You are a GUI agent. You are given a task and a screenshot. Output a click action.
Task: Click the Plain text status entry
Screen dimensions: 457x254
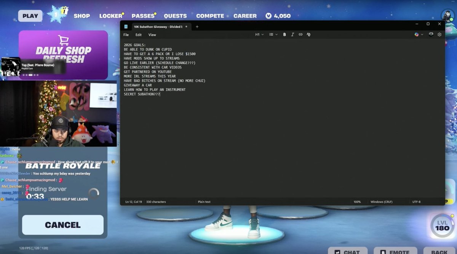[204, 202]
